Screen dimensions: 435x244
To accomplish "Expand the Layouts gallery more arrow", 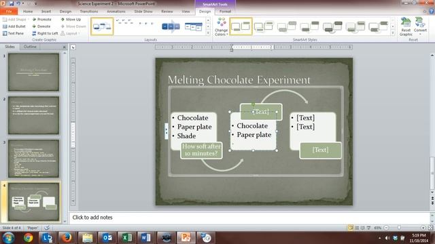I will 208,33.
